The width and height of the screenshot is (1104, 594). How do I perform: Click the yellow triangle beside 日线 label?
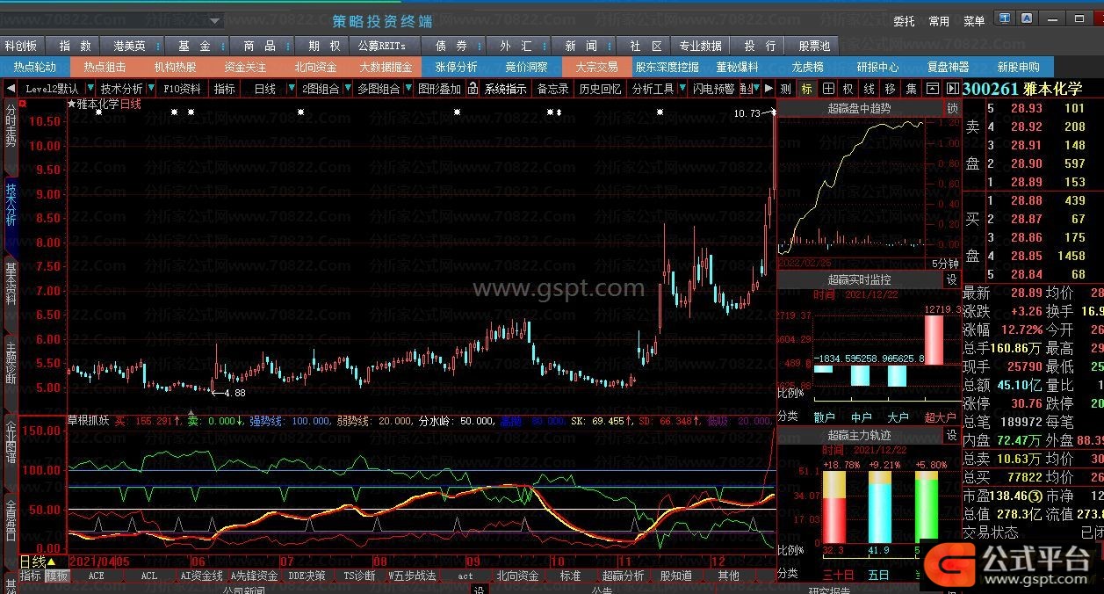(51, 561)
